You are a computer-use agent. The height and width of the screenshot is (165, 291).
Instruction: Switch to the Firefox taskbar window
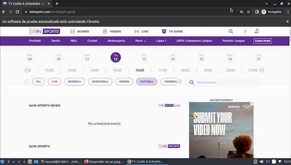pos(104,162)
